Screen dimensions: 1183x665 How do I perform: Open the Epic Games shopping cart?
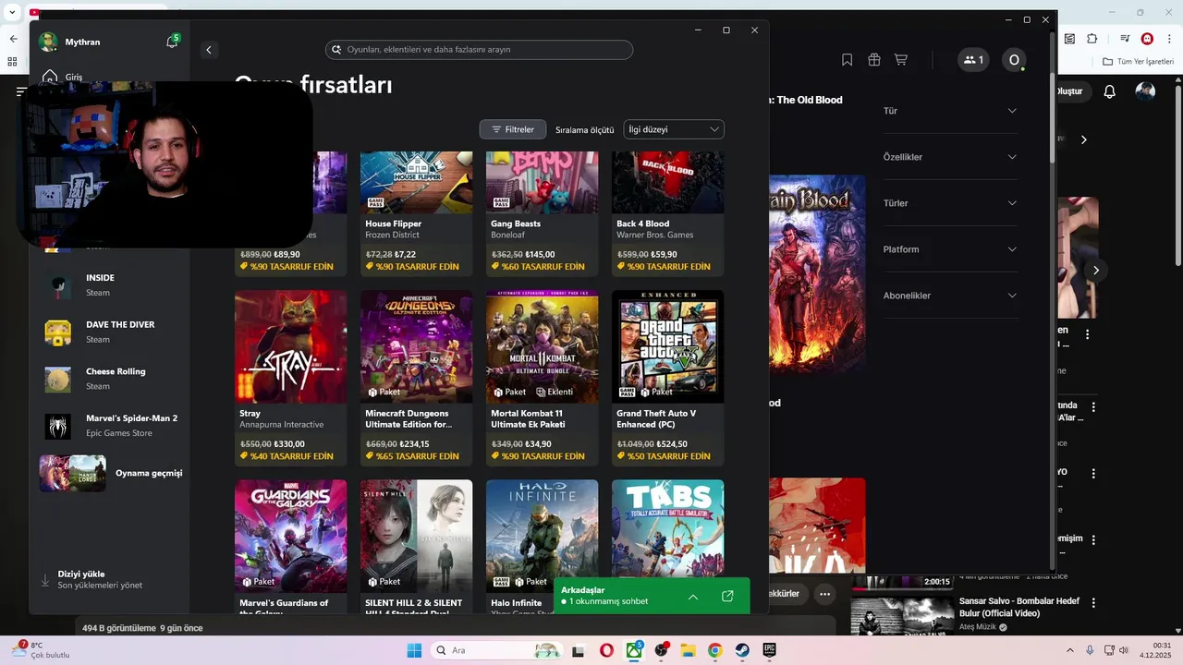point(900,60)
